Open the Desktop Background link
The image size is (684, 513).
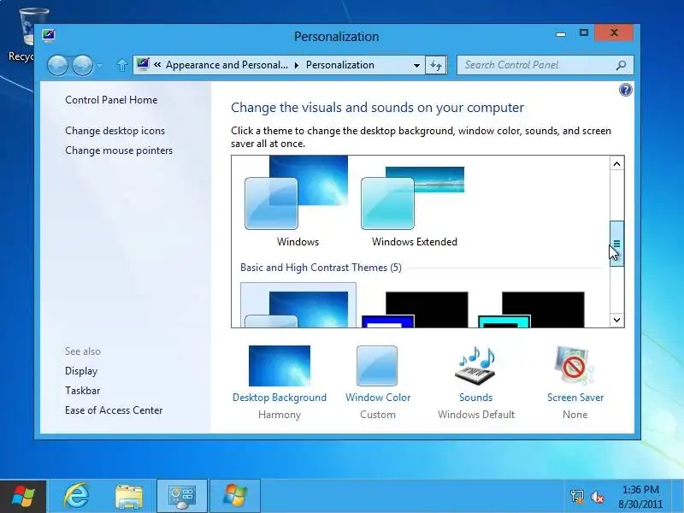(280, 398)
